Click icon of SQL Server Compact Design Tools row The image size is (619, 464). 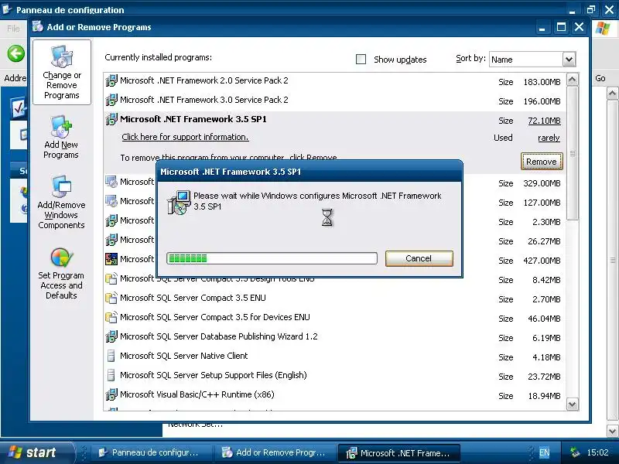111,278
